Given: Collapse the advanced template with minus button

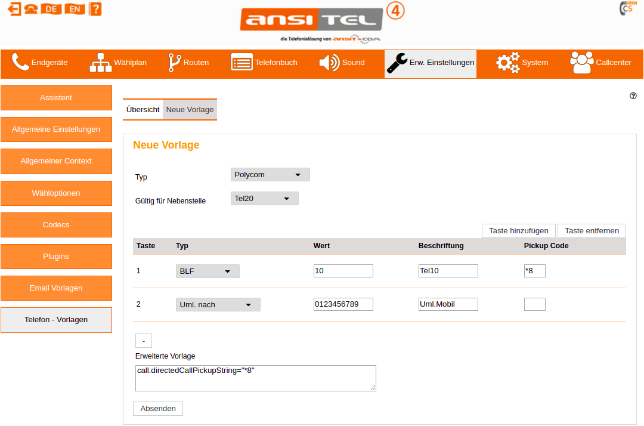Looking at the screenshot, I should 144,341.
